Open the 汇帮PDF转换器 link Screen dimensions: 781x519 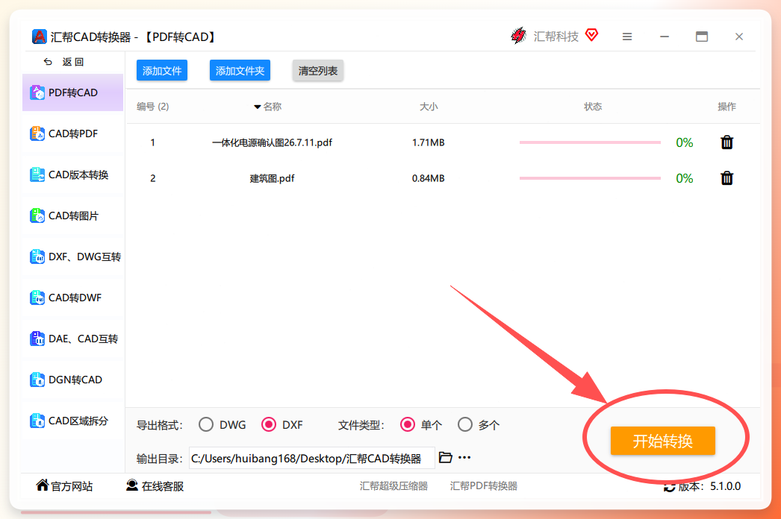pos(484,486)
